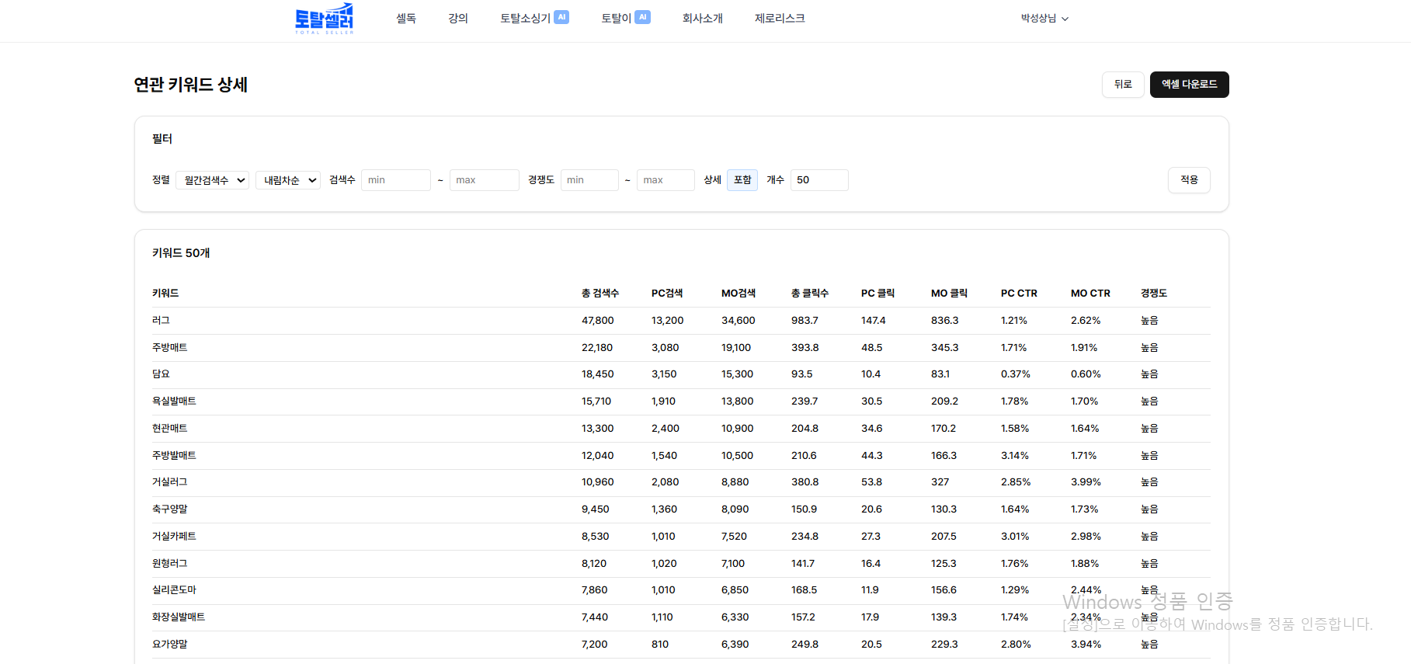Open the 강의 menu
The image size is (1411, 664).
click(458, 18)
